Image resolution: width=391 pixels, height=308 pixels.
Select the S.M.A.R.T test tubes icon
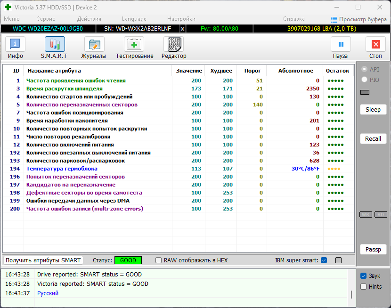coord(55,44)
